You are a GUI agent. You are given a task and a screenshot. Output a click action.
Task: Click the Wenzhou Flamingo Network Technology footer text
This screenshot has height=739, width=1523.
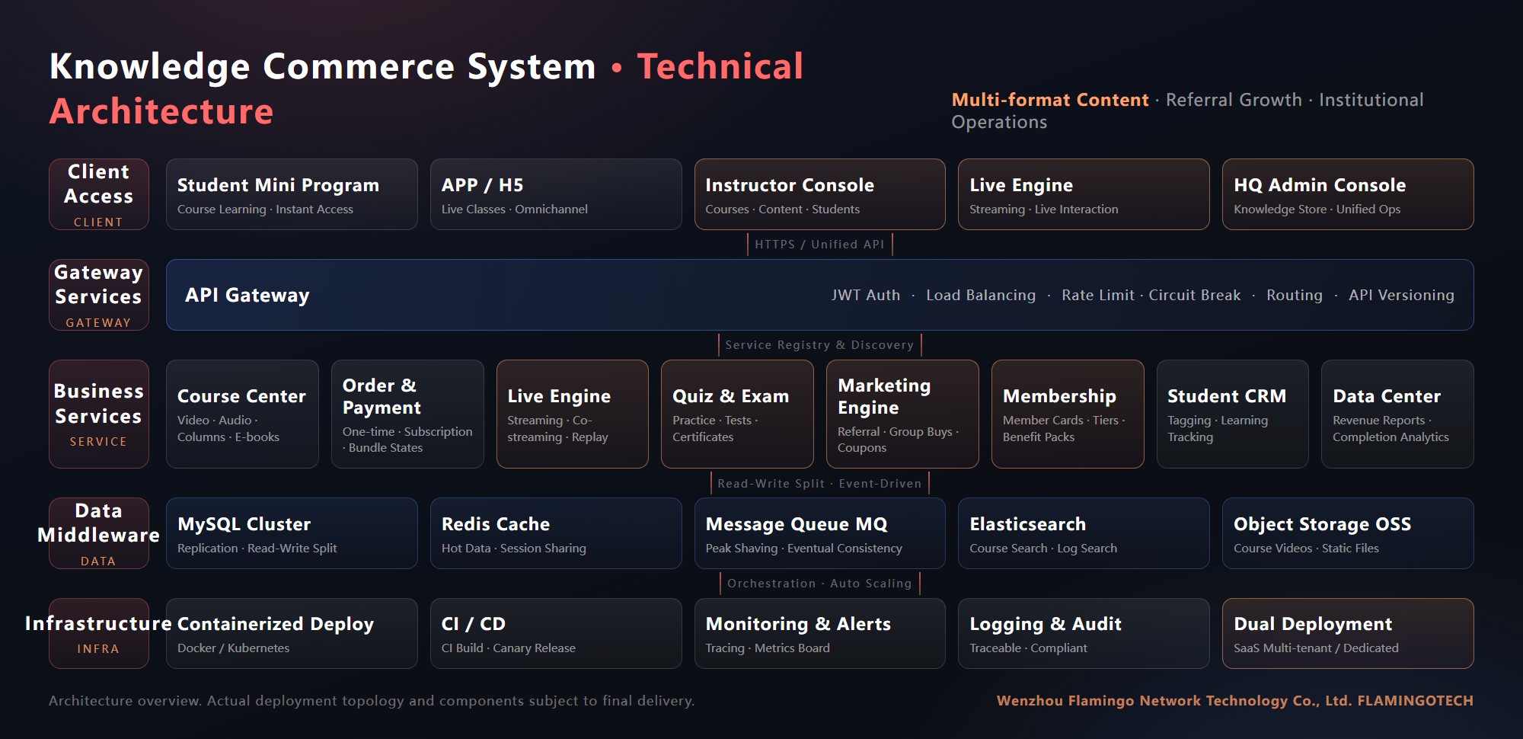click(x=1235, y=701)
